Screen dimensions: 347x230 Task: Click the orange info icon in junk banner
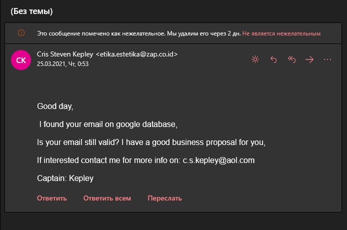(x=21, y=33)
